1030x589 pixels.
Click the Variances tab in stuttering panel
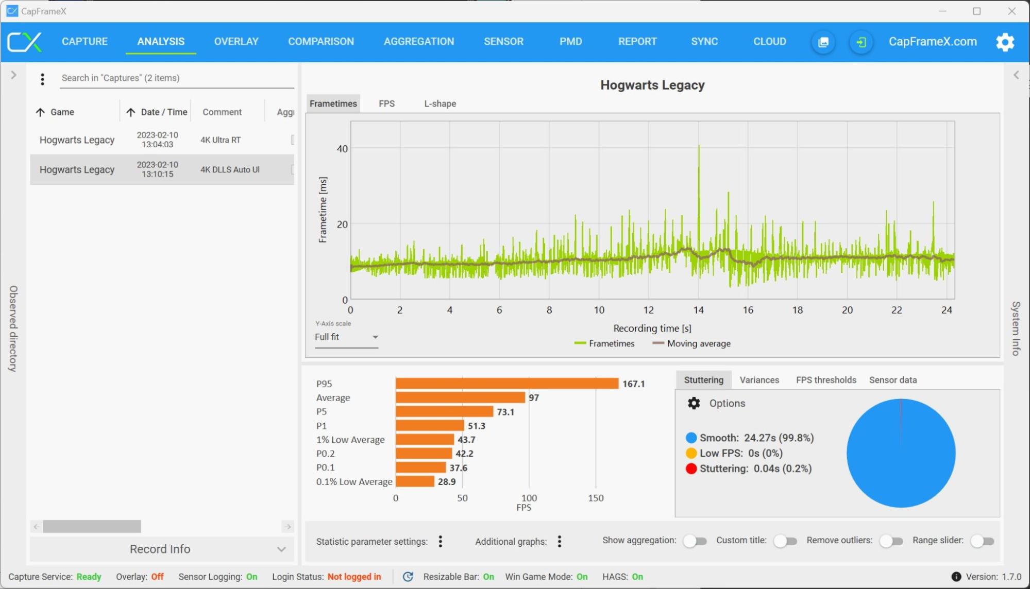tap(759, 379)
